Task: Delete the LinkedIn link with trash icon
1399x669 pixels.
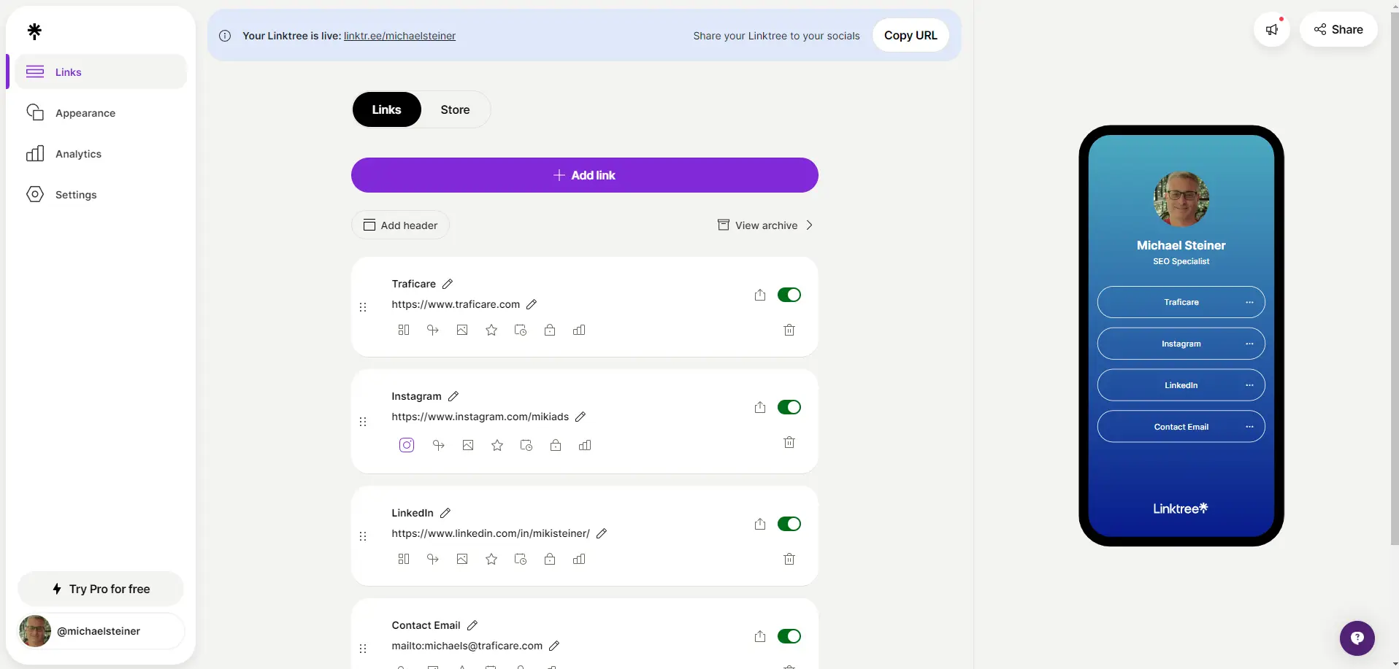Action: click(x=789, y=559)
